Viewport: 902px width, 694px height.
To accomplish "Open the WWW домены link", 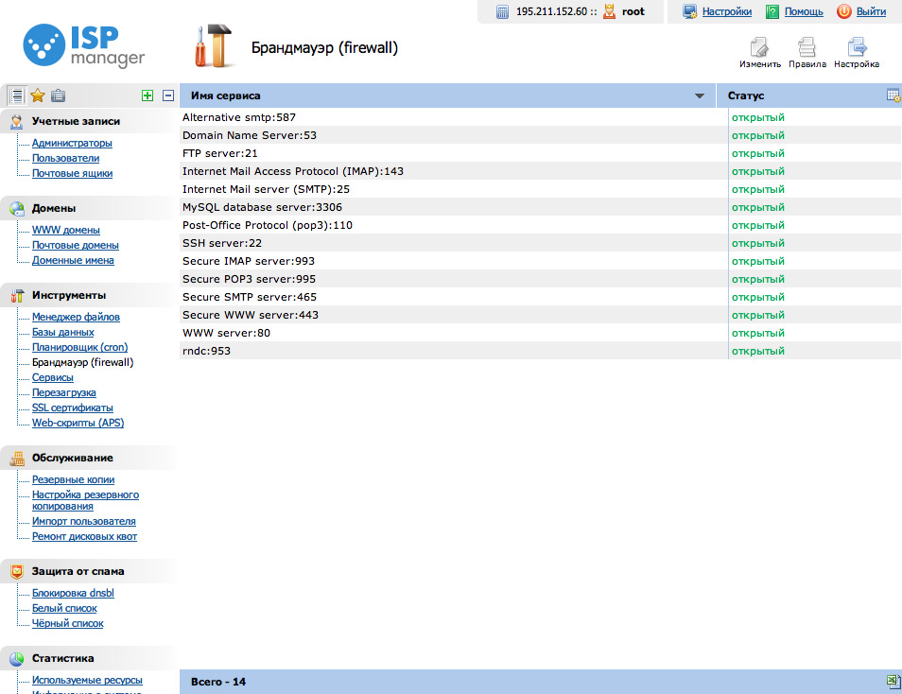I will 65,230.
